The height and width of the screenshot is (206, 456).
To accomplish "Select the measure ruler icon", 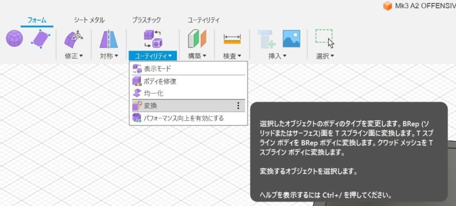I will point(232,39).
